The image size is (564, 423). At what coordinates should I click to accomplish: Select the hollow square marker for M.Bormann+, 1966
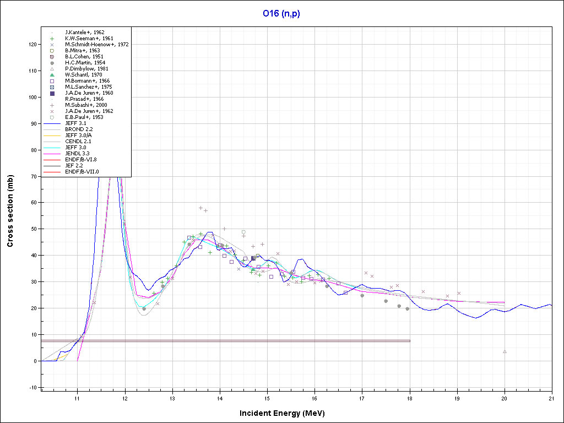[x=52, y=81]
